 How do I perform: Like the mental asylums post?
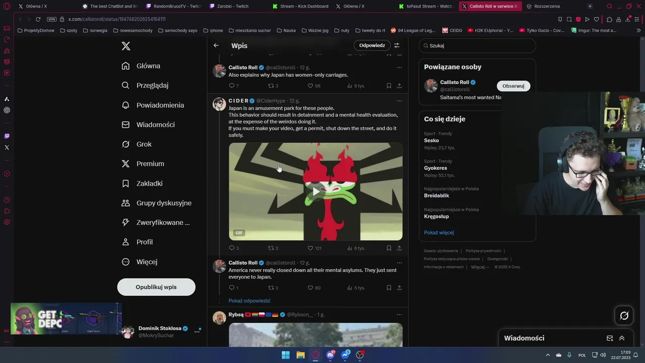click(x=311, y=288)
